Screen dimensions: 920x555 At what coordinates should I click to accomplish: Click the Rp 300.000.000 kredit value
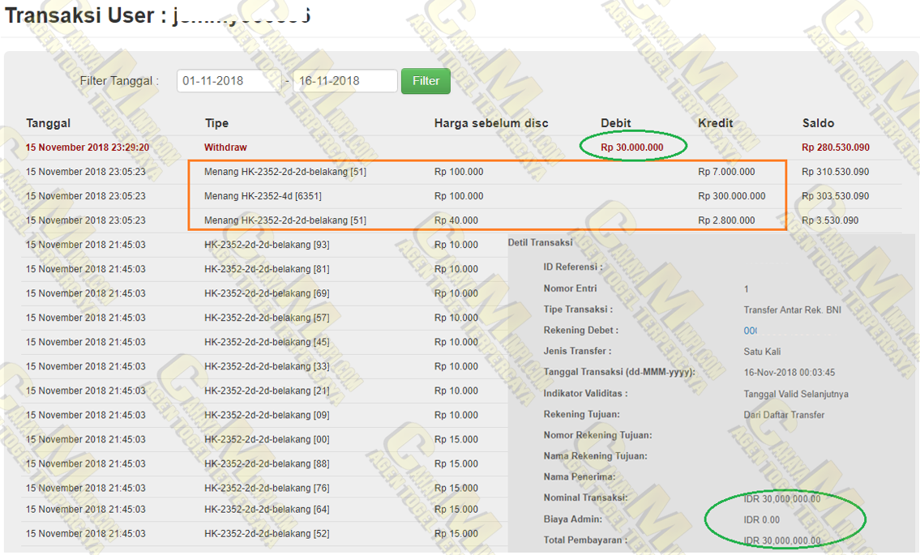731,196
